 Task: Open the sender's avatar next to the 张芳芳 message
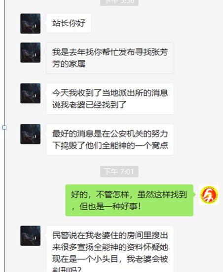tap(31, 52)
